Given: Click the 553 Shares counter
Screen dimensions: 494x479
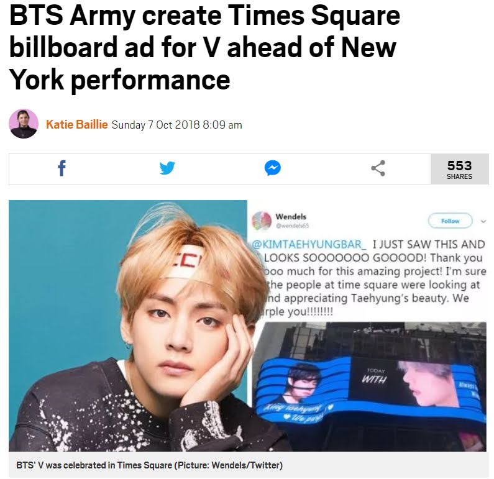Looking at the screenshot, I should tap(459, 169).
